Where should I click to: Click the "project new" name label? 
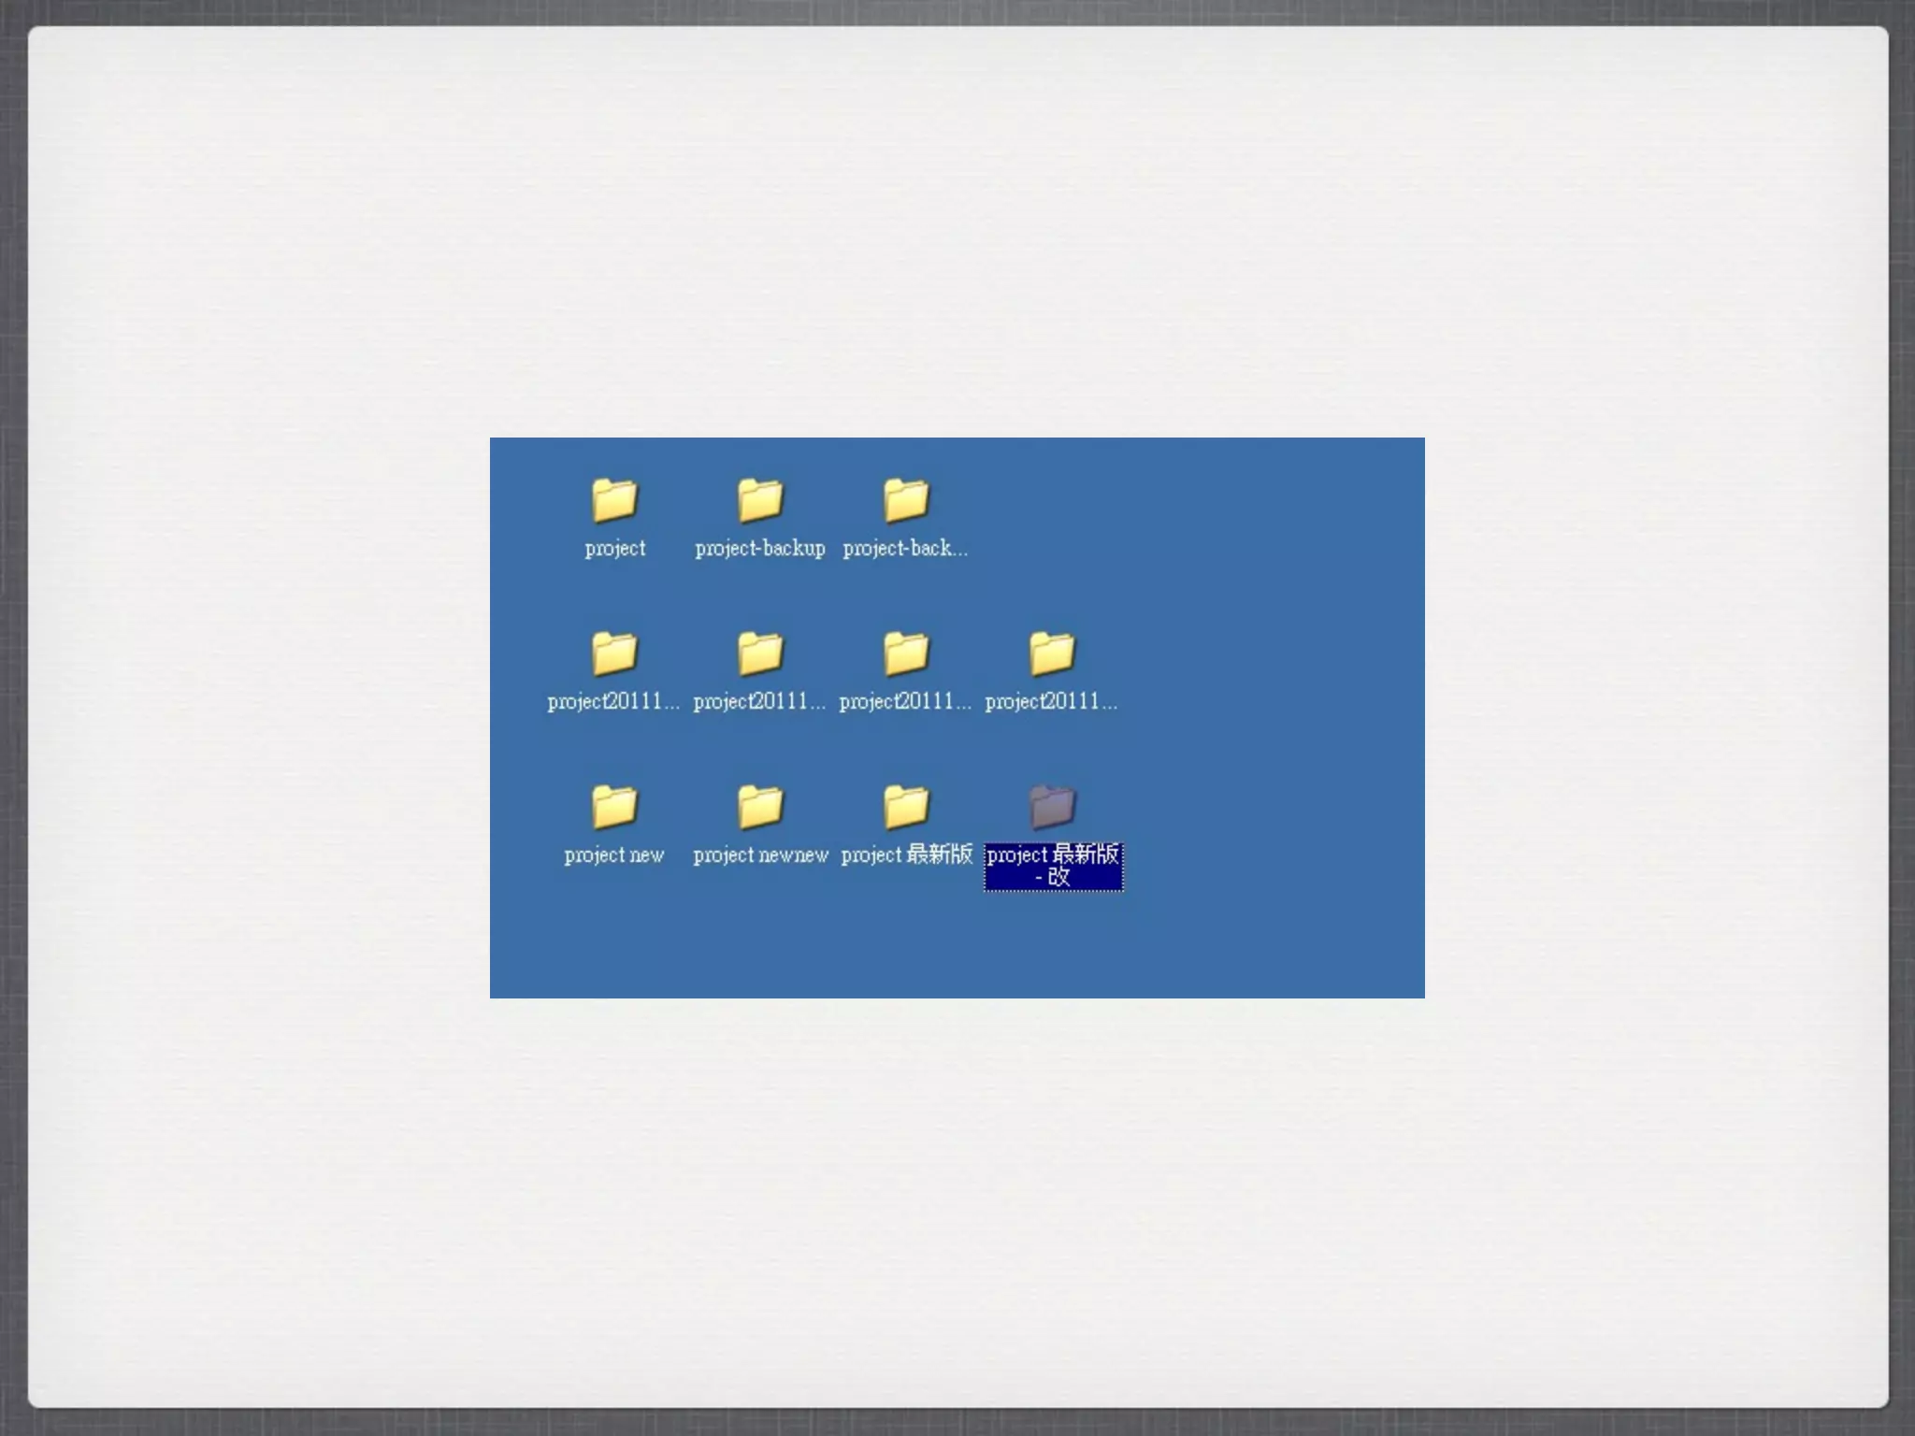(x=614, y=855)
